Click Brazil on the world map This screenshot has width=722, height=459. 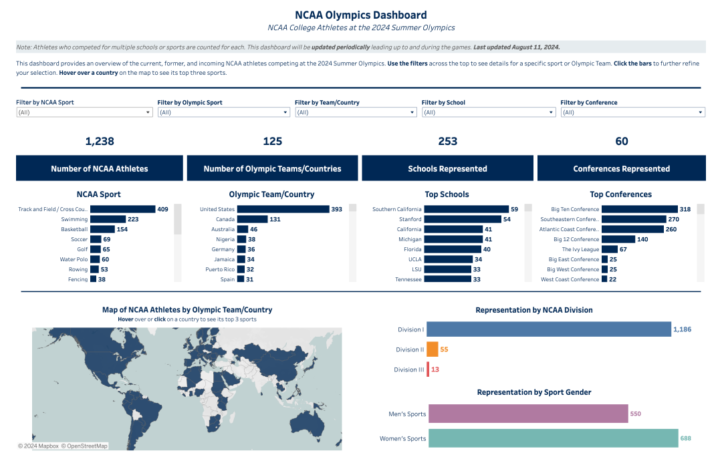[146, 411]
